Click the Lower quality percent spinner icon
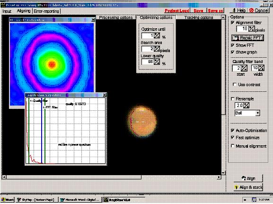273x204 pixels. [x=157, y=62]
